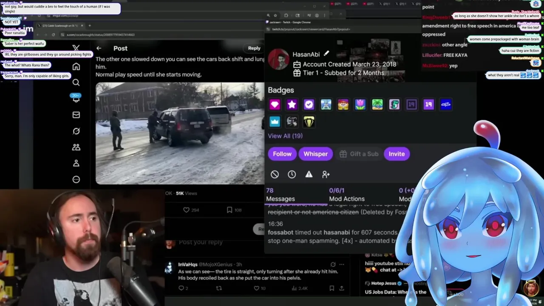The image size is (544, 306).
Task: Edit HasanAbi nickname pencil icon
Action: (x=326, y=54)
